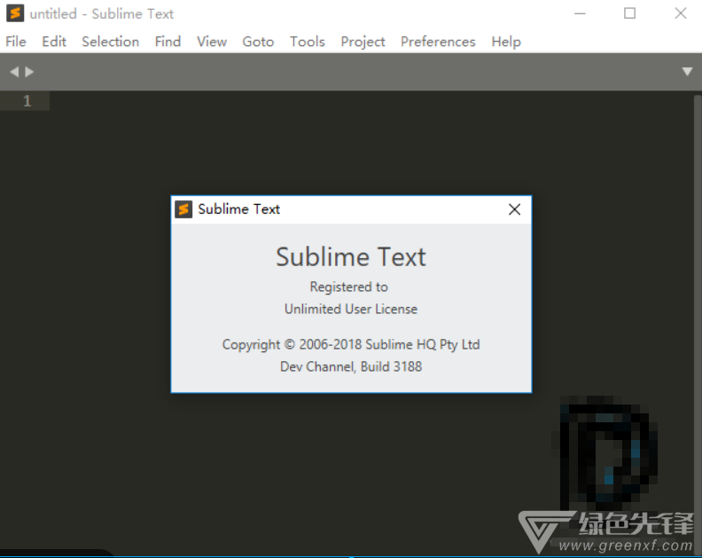Open the View menu
The height and width of the screenshot is (558, 702).
click(x=211, y=42)
